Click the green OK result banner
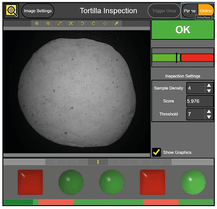This screenshot has width=217, height=209. (x=183, y=30)
